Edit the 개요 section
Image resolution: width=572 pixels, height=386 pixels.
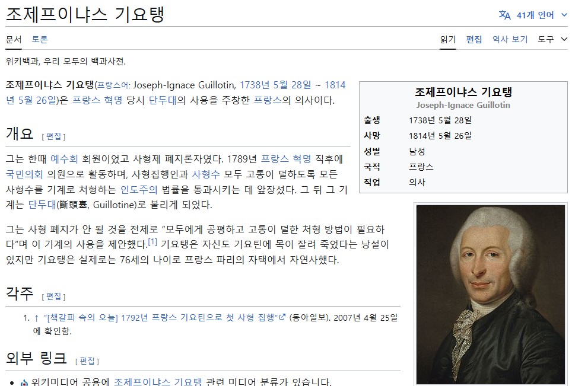point(53,136)
